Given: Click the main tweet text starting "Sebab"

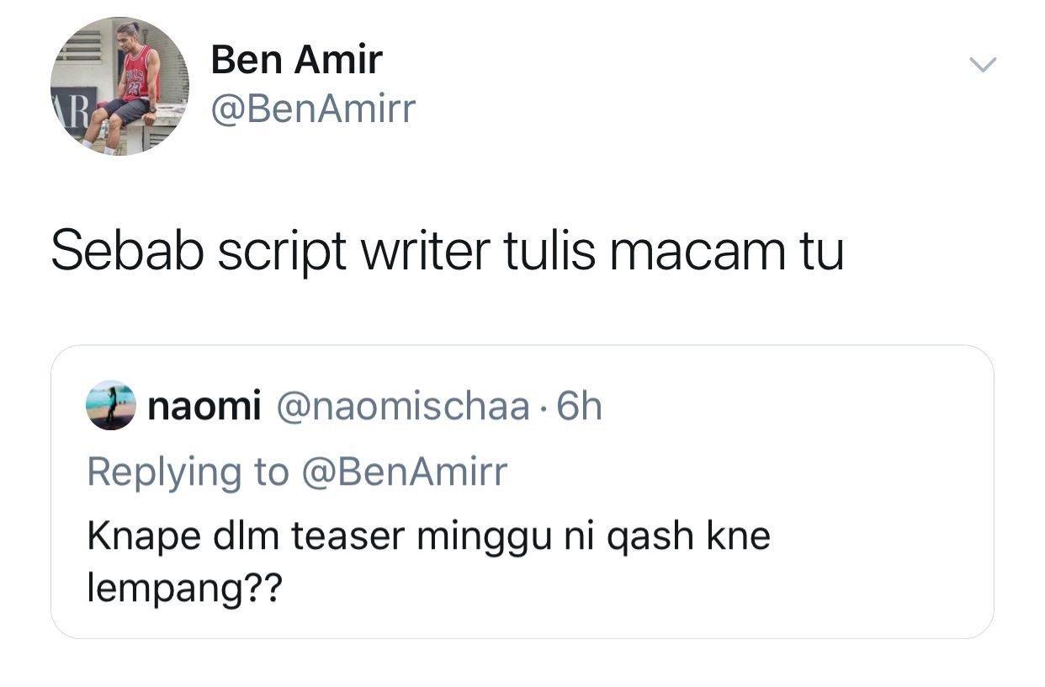Looking at the screenshot, I should [447, 251].
